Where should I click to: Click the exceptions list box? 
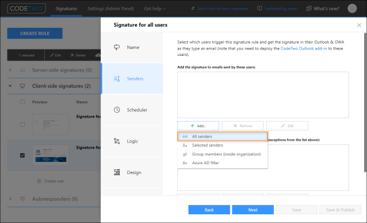click(x=263, y=168)
